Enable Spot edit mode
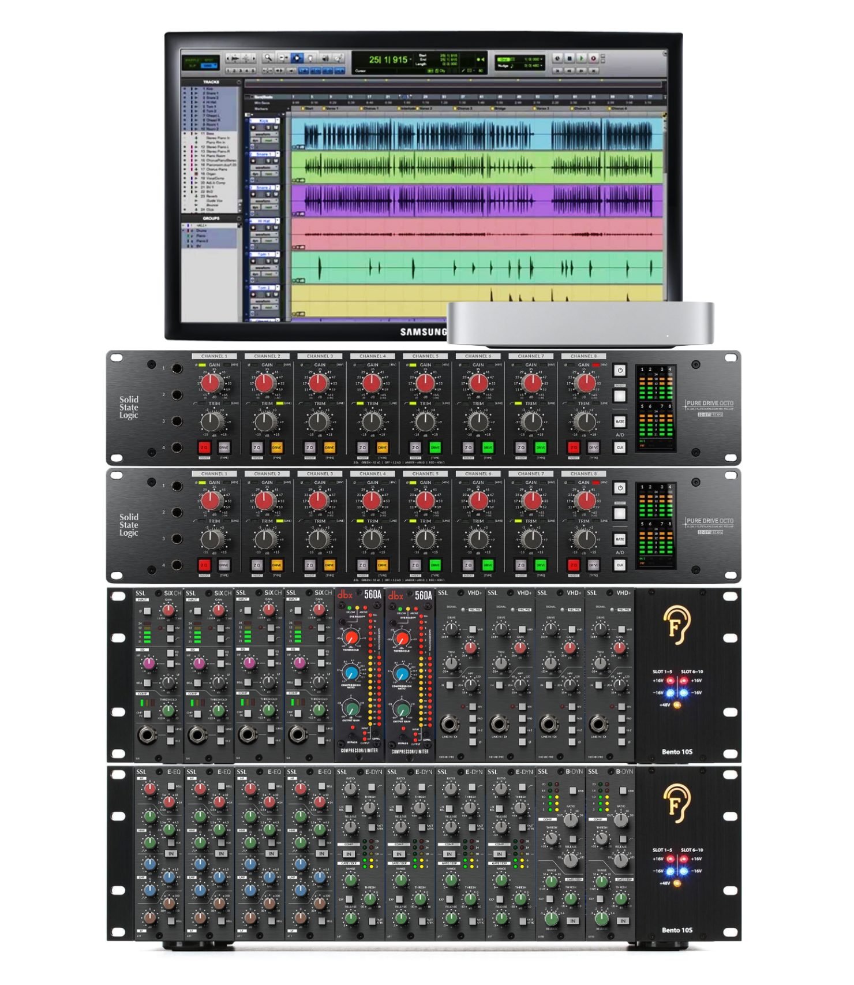 (x=209, y=60)
